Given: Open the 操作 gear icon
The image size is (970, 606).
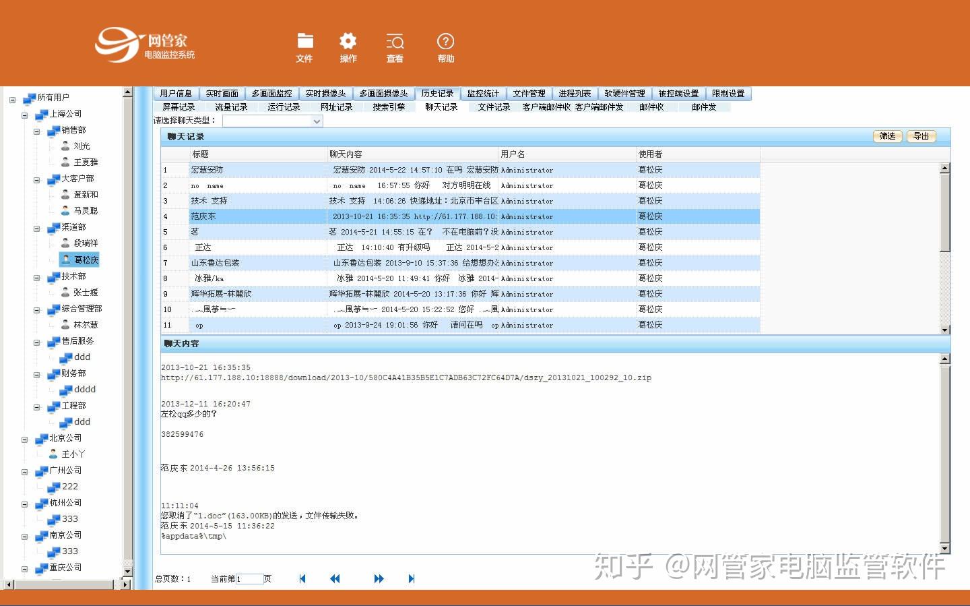Looking at the screenshot, I should [x=348, y=48].
